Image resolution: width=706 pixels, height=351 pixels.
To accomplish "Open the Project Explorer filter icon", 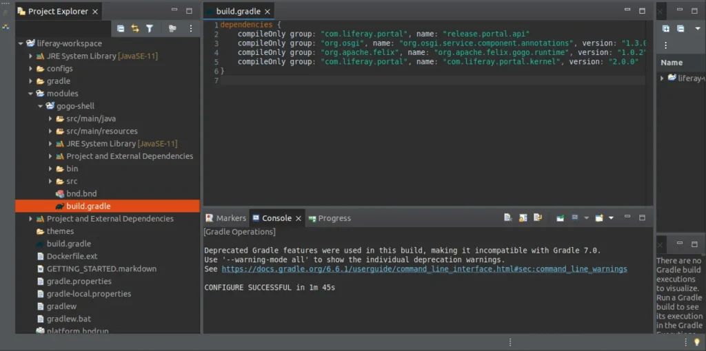I will 150,28.
